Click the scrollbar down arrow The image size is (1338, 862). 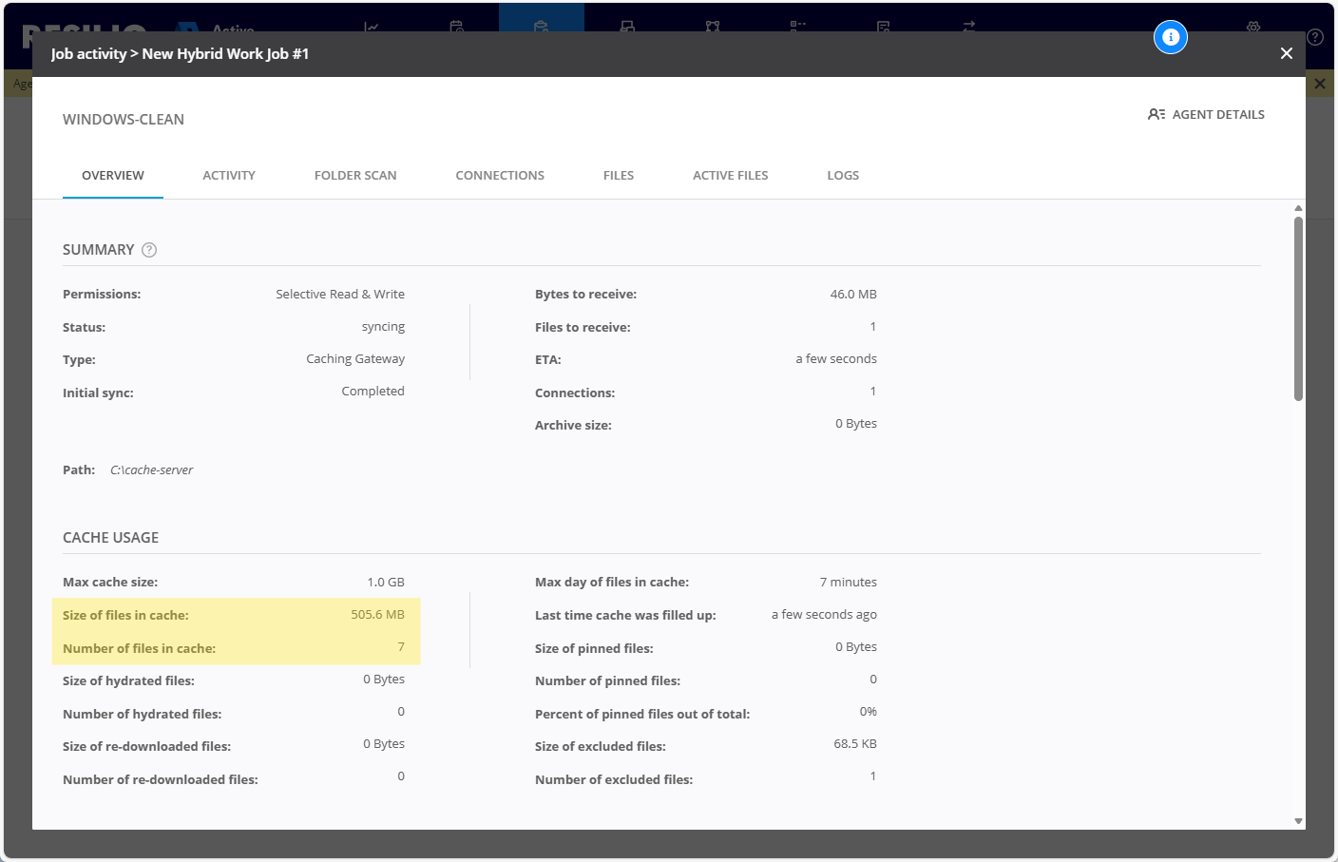1298,821
